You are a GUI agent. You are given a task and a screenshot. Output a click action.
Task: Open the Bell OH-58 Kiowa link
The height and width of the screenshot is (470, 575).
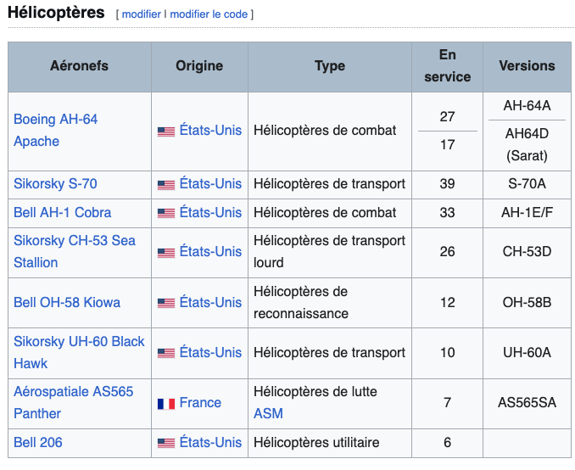67,303
